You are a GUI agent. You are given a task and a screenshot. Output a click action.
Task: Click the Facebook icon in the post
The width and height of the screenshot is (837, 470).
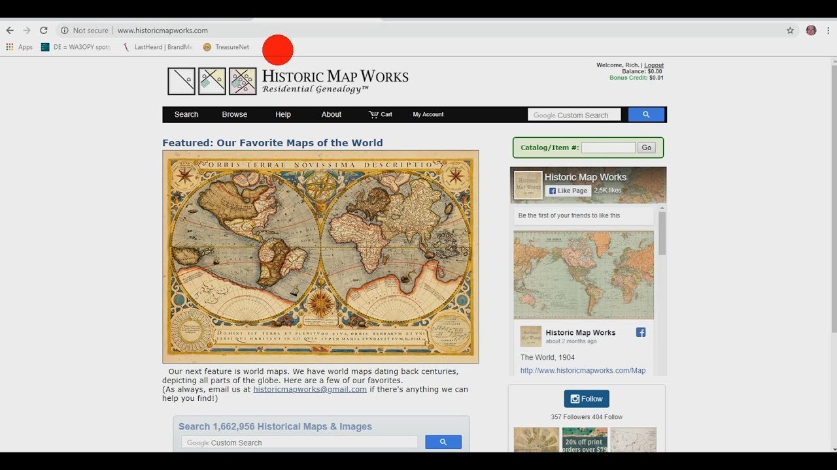click(641, 332)
